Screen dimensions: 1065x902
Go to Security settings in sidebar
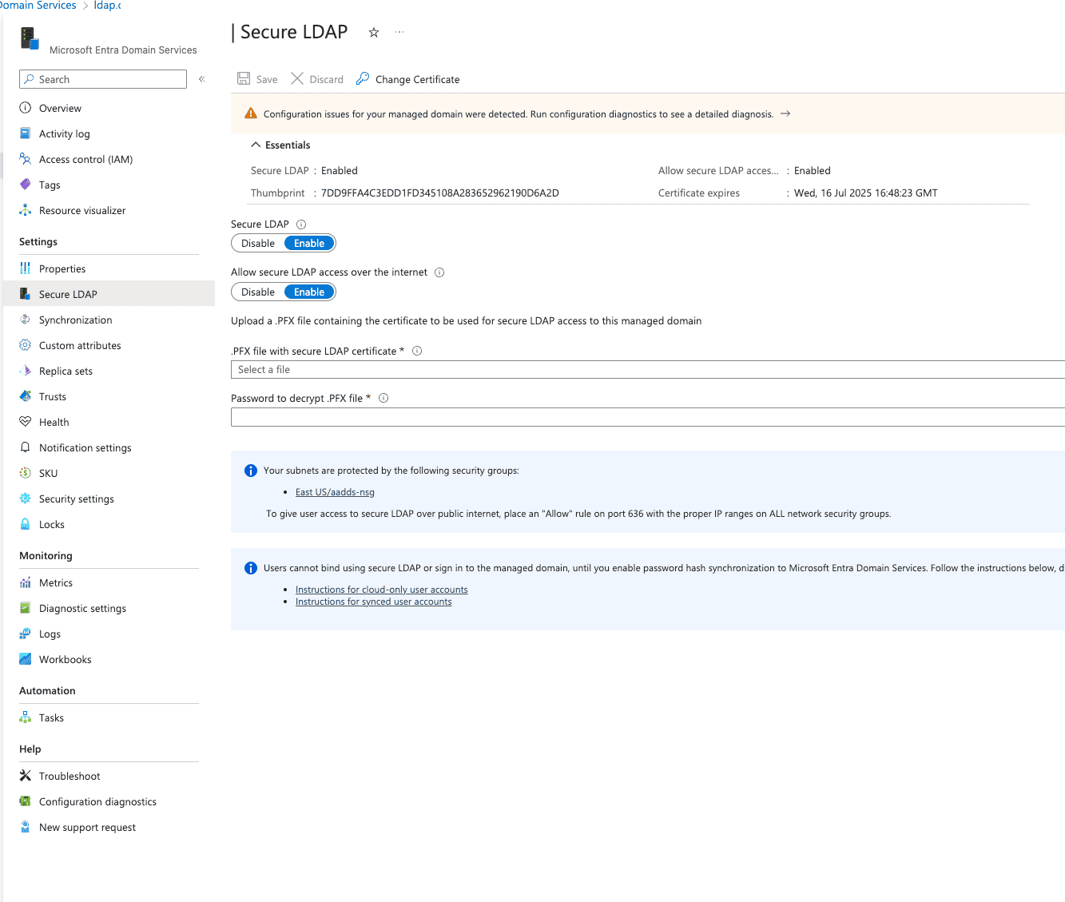(x=76, y=499)
